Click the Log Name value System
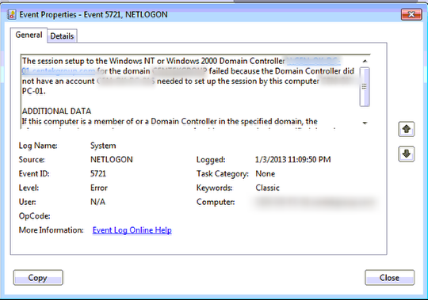428x300 pixels. tap(103, 146)
